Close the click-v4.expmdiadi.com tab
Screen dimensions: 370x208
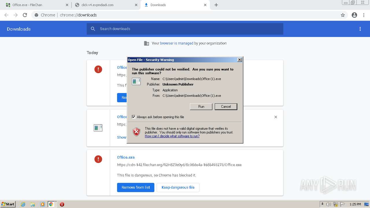(x=136, y=5)
